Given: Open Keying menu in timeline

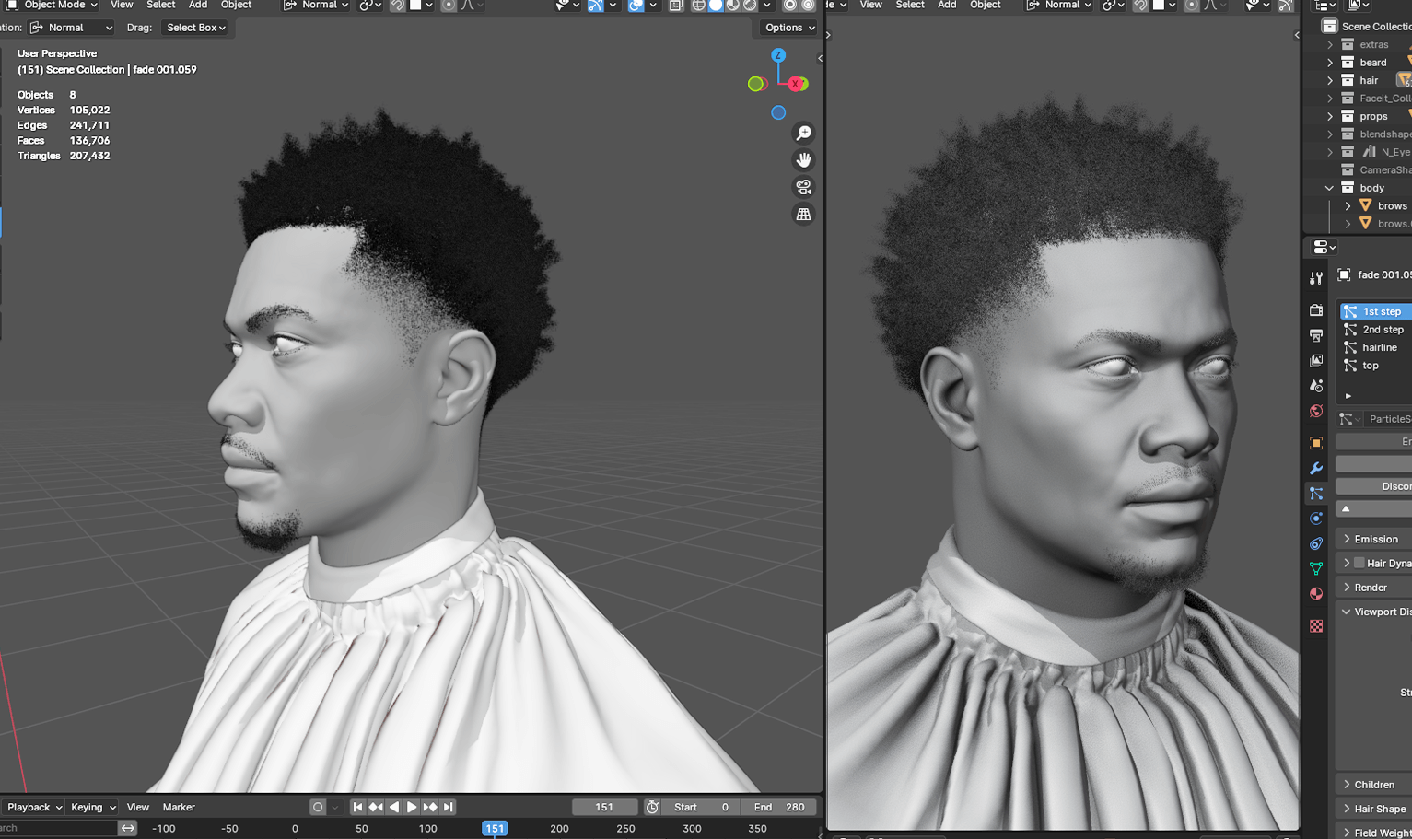Looking at the screenshot, I should click(x=92, y=807).
